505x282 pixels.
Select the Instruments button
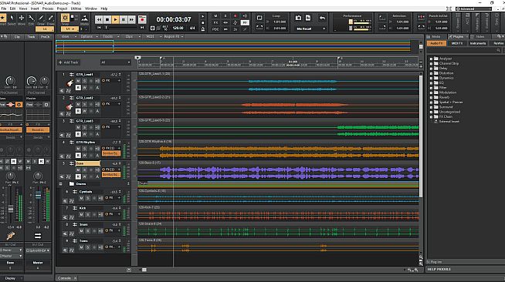478,43
